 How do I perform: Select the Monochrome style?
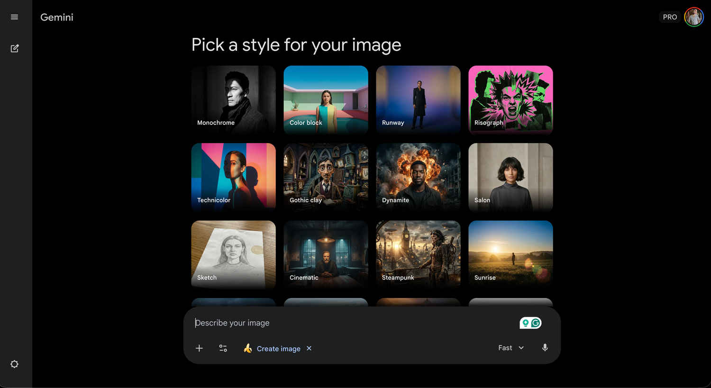[233, 99]
